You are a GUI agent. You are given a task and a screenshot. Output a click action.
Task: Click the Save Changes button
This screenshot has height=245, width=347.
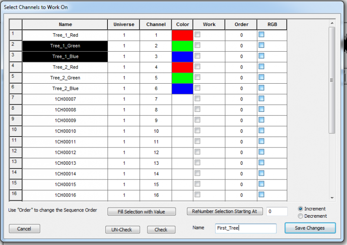point(310,228)
